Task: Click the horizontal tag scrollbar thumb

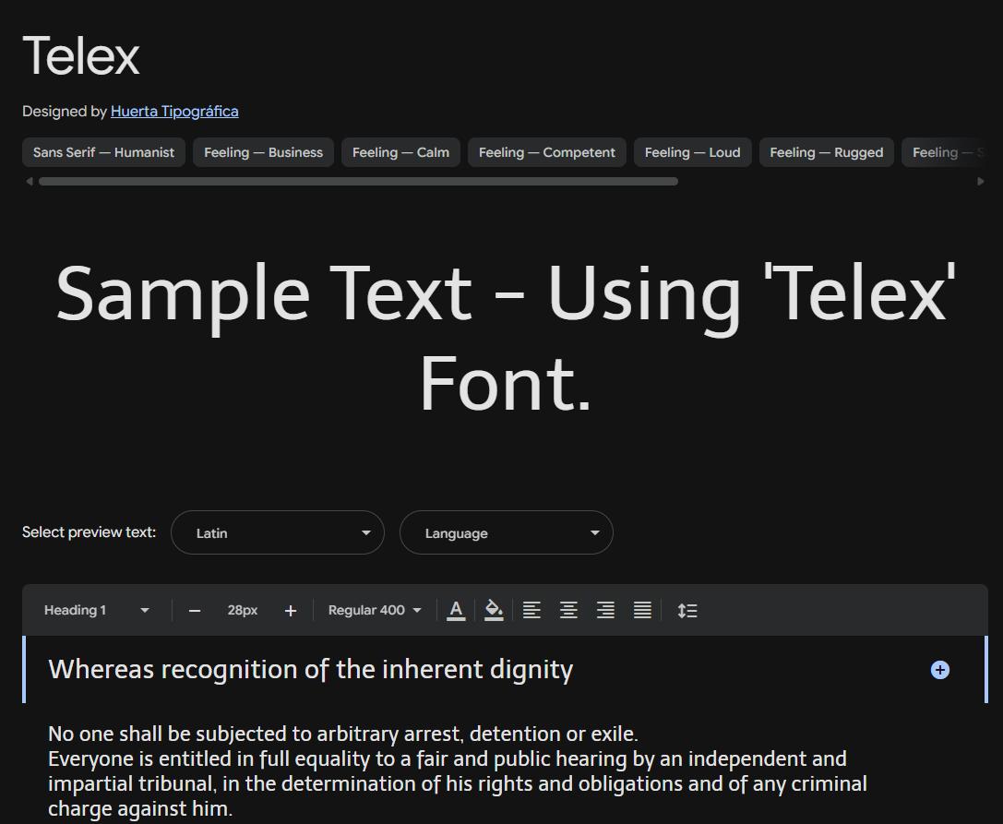Action: [x=358, y=182]
